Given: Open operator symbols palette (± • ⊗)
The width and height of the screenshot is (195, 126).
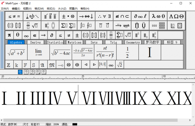Looking at the screenshot, I should pos(68,16).
